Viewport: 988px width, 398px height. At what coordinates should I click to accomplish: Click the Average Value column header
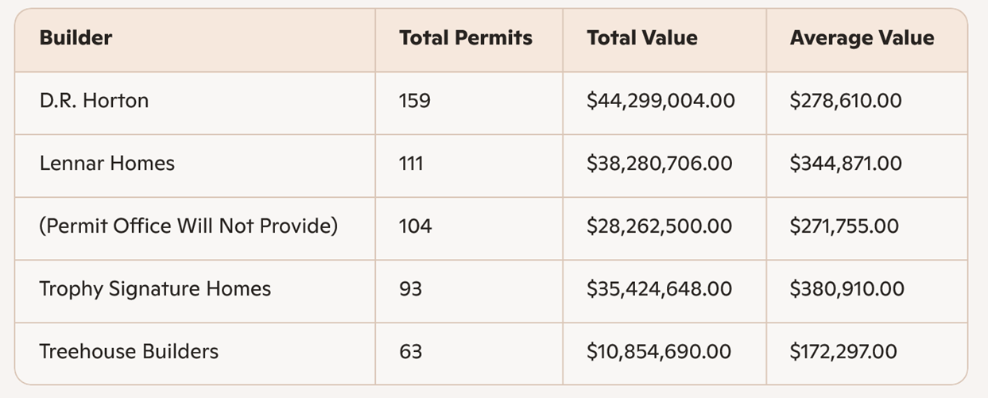pyautogui.click(x=862, y=38)
